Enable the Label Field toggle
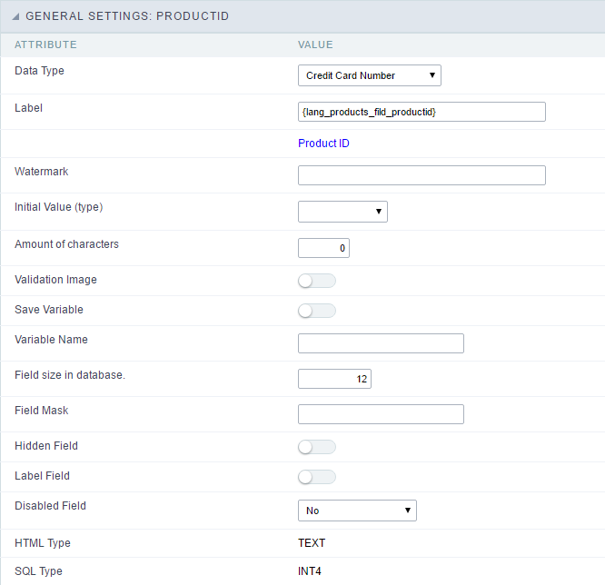 click(317, 477)
